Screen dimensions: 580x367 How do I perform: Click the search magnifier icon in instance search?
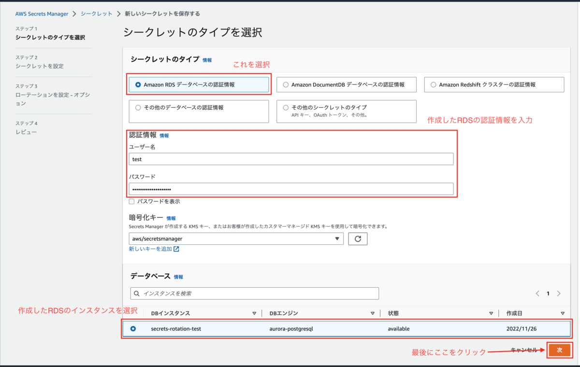[137, 294]
